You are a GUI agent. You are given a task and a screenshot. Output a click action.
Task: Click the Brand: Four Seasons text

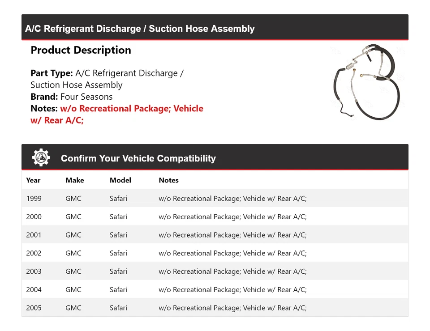coord(71,97)
